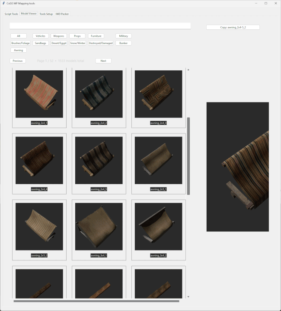Image resolution: width=281 pixels, height=311 pixels.
Task: Click the model grid scroll up arrow
Action: [188, 70]
